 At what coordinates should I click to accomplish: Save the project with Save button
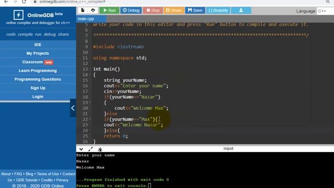coord(195,10)
